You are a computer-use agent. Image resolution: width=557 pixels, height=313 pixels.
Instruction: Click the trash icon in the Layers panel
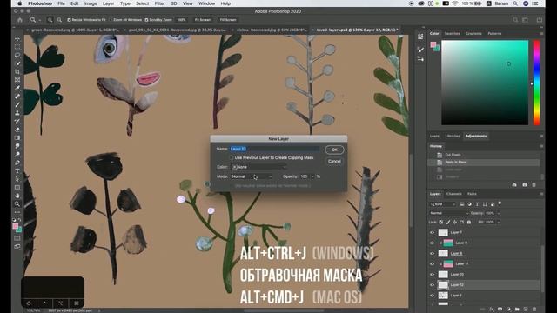point(534,310)
